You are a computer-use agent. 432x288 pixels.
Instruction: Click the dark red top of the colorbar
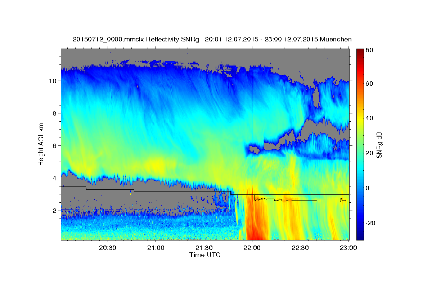click(x=360, y=51)
